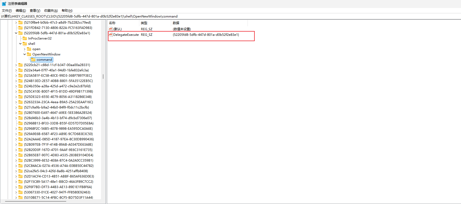Screen dimensions: 461x204
Task: Select the {52D1ACF4-CD13-4B51-ABBF-B65AF636D0E3} key
Action: [x=59, y=176]
